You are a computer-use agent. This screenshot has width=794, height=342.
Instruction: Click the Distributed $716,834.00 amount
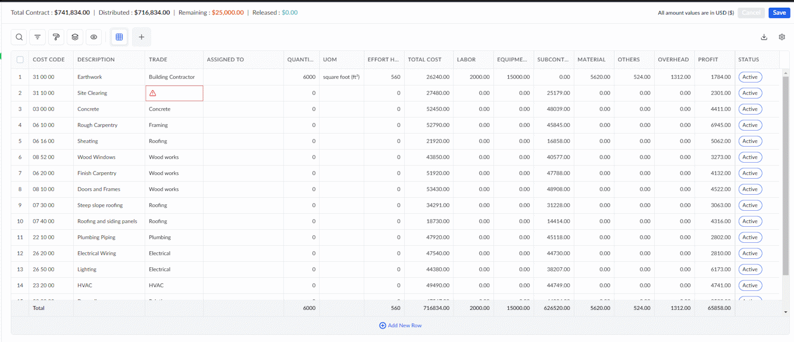152,12
